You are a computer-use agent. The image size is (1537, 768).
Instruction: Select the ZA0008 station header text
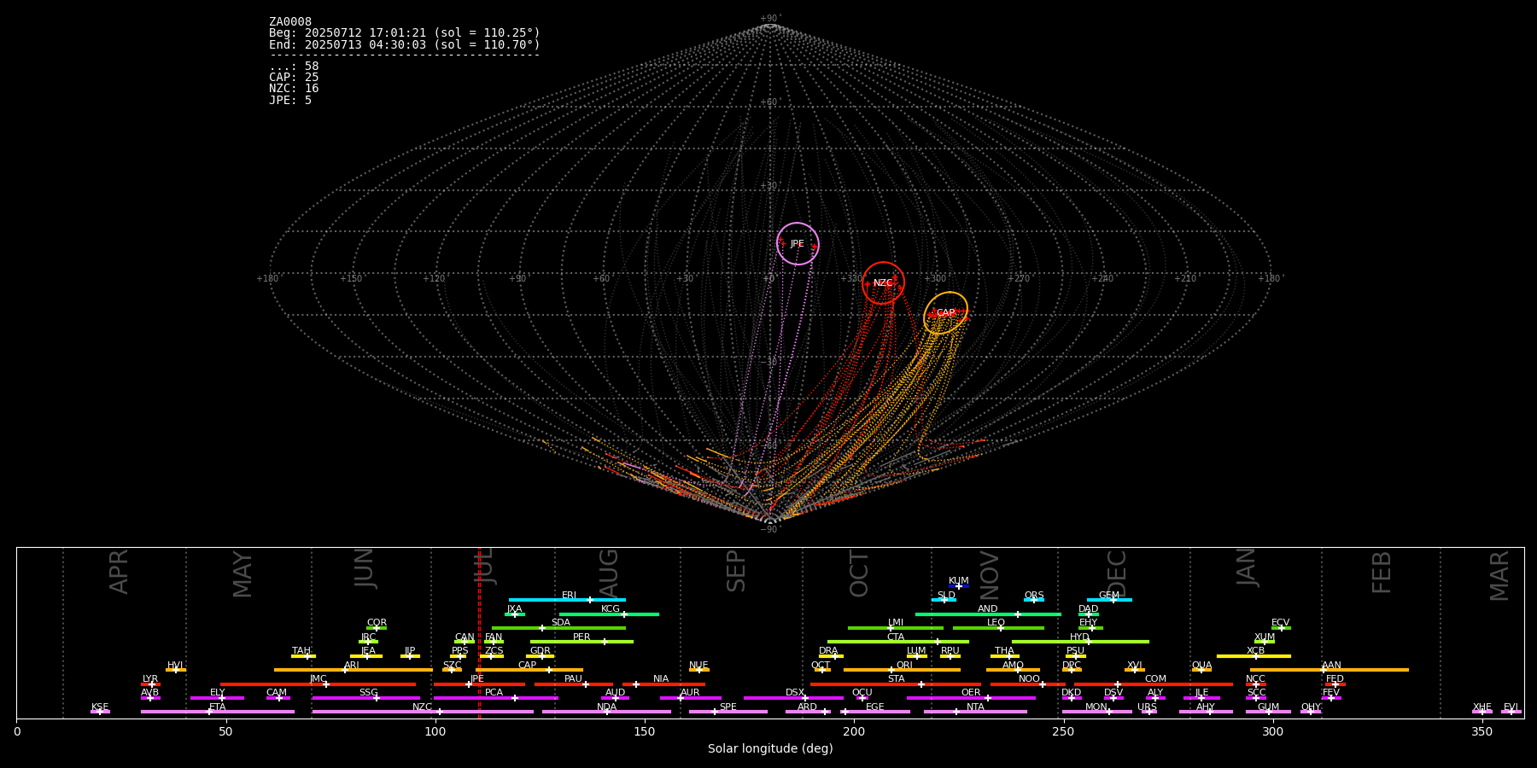click(290, 22)
